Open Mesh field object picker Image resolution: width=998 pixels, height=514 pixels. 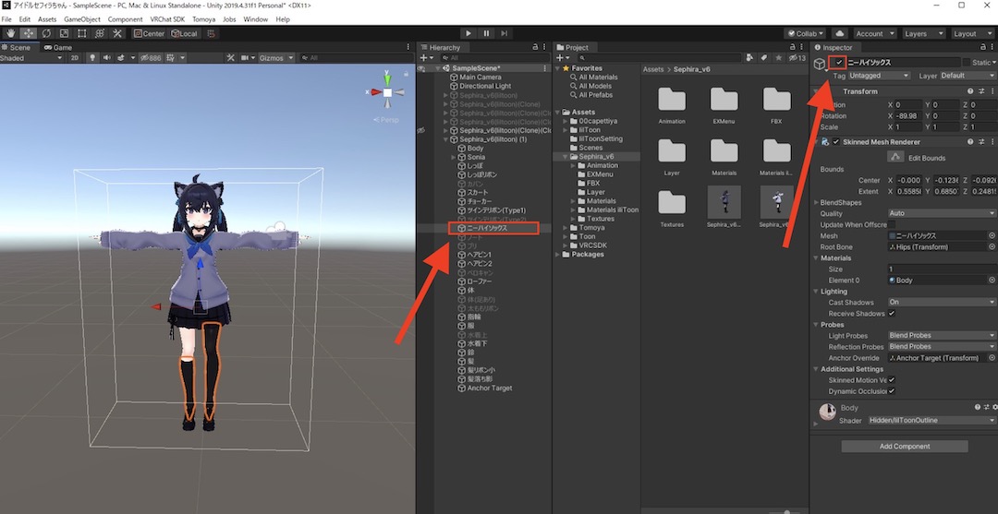tap(992, 235)
